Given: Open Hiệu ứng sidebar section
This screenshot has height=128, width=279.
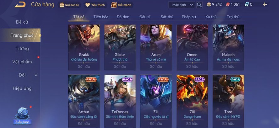Looking at the screenshot, I should pyautogui.click(x=22, y=88).
